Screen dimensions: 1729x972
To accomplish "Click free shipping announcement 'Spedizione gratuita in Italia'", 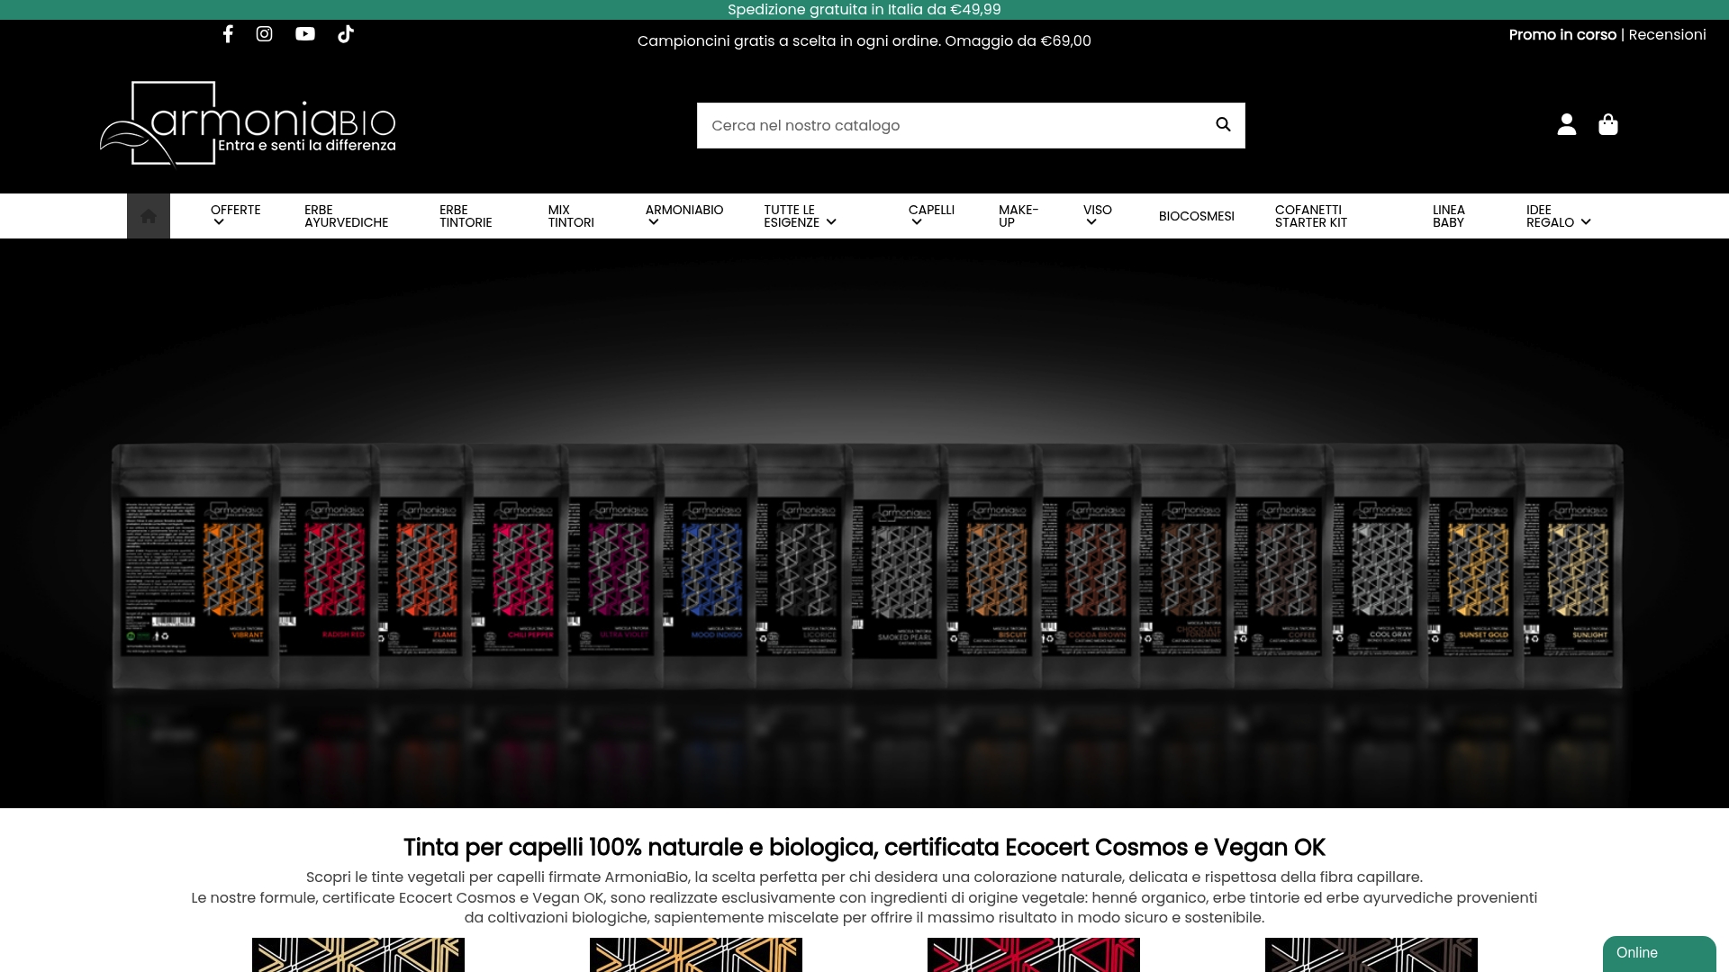I will click(864, 10).
